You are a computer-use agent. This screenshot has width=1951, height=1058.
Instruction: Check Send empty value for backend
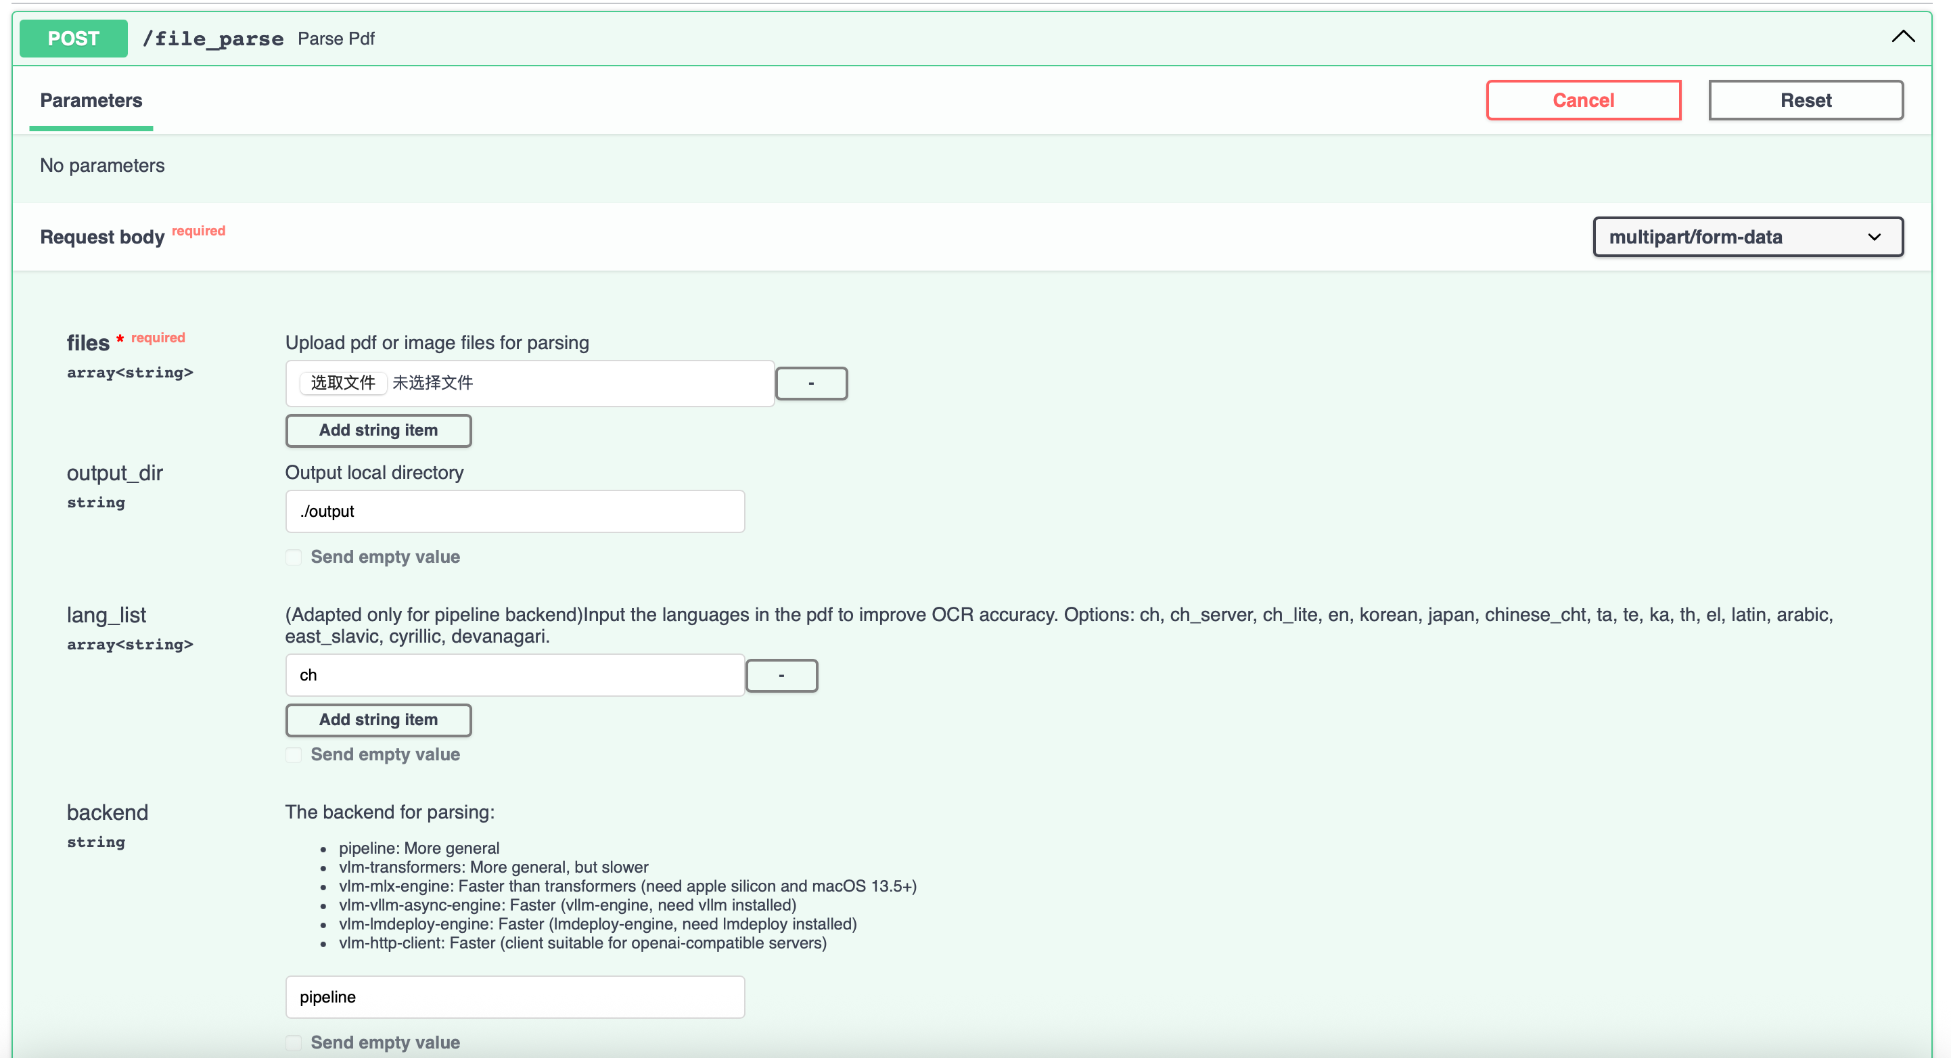pos(294,1042)
